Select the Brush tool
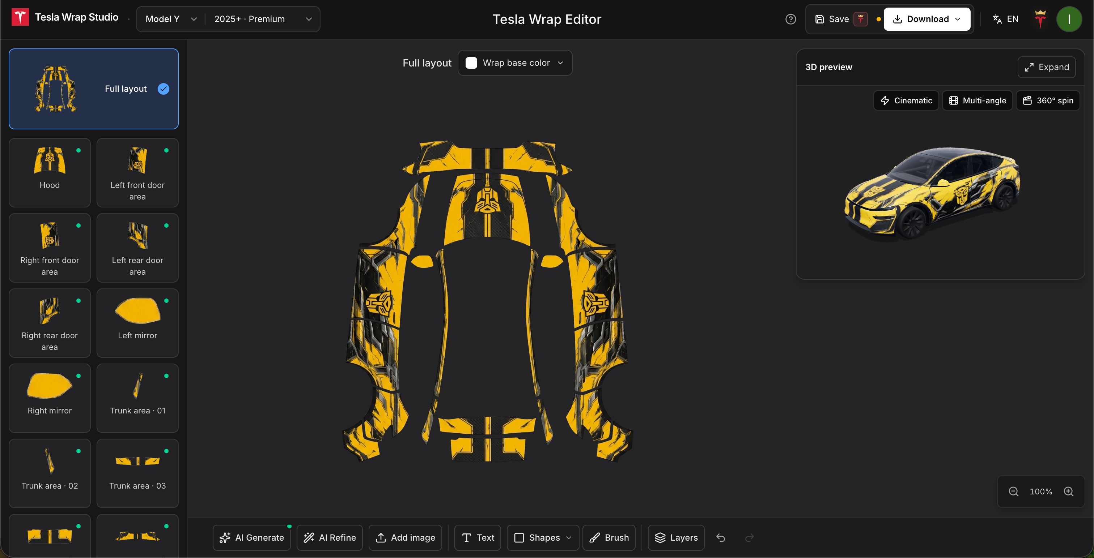Image resolution: width=1094 pixels, height=558 pixels. pyautogui.click(x=609, y=538)
